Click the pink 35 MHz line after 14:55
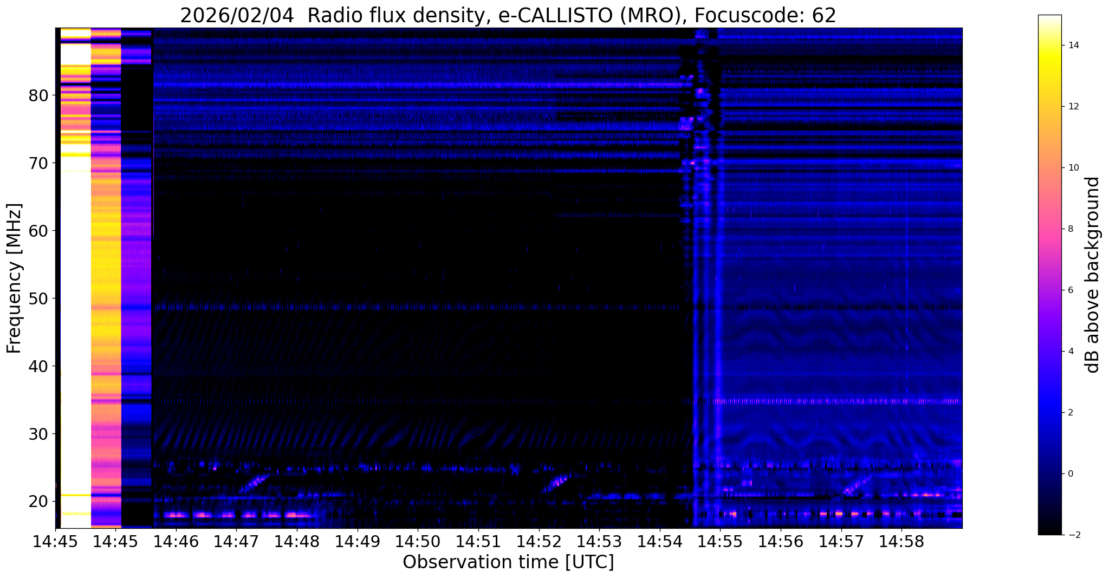This screenshot has height=578, width=1109. (838, 401)
